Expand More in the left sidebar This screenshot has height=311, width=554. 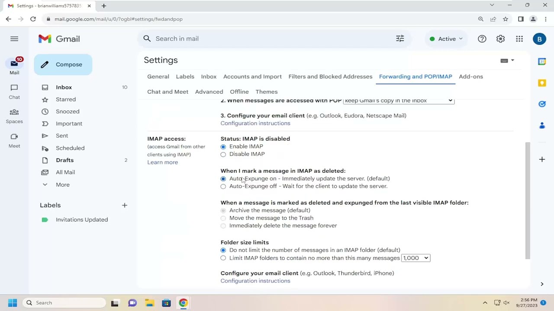pos(62,184)
